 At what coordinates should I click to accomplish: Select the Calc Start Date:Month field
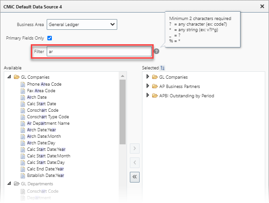(x=49, y=156)
